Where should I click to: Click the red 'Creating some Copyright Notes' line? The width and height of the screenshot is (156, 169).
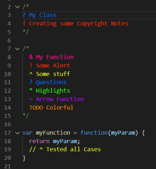(79, 24)
